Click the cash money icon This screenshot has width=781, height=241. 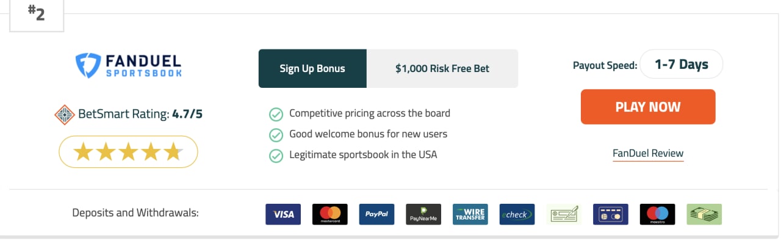[704, 214]
